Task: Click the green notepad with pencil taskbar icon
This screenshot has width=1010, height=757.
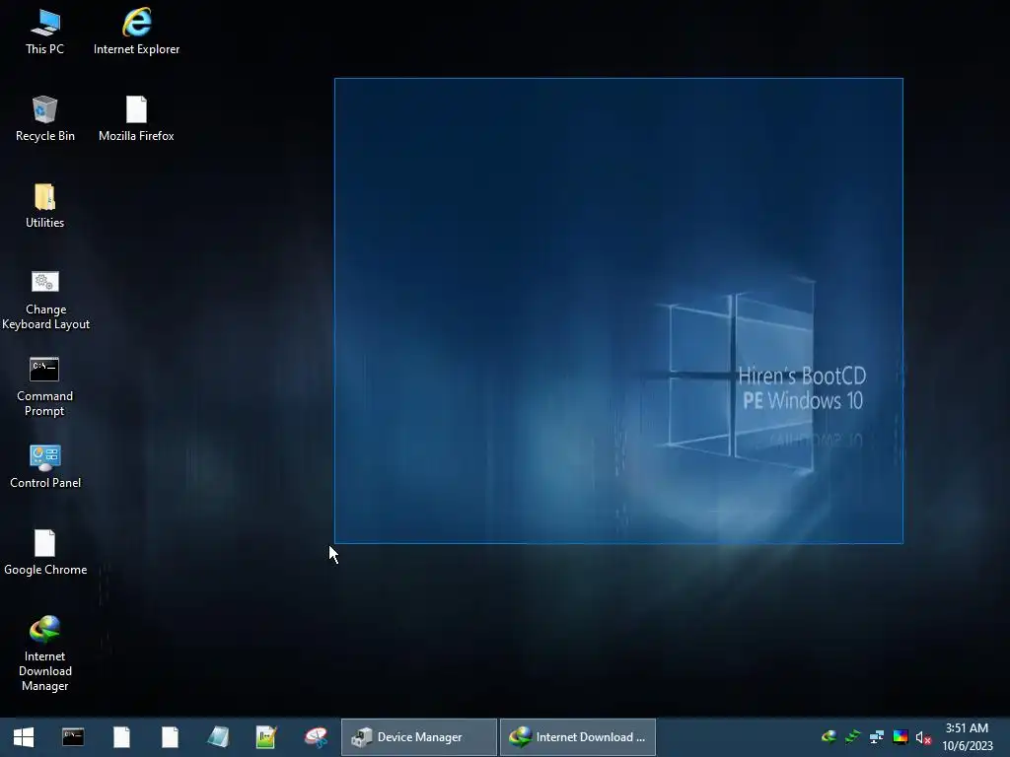Action: coord(266,737)
